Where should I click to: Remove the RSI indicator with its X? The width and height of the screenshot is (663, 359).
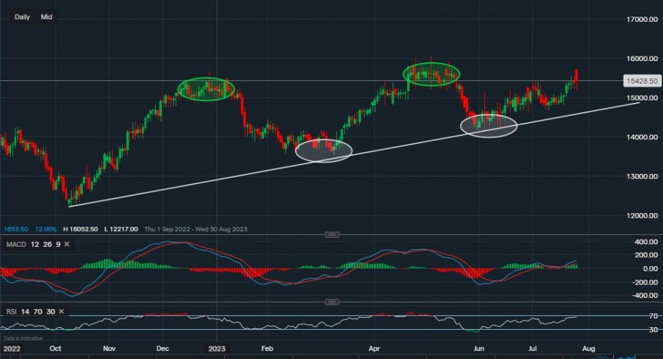[x=60, y=311]
